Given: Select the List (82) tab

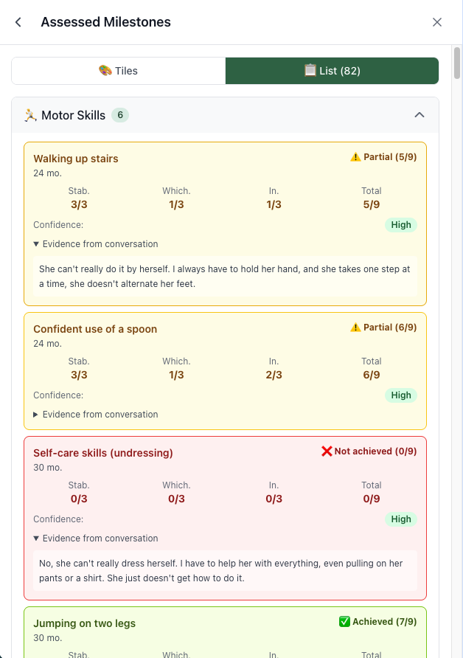Looking at the screenshot, I should pyautogui.click(x=332, y=71).
